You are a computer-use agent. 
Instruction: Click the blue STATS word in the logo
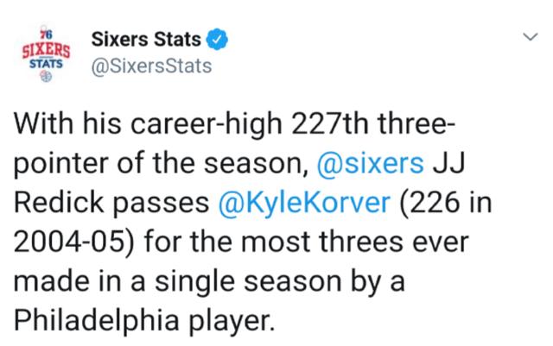pos(46,64)
